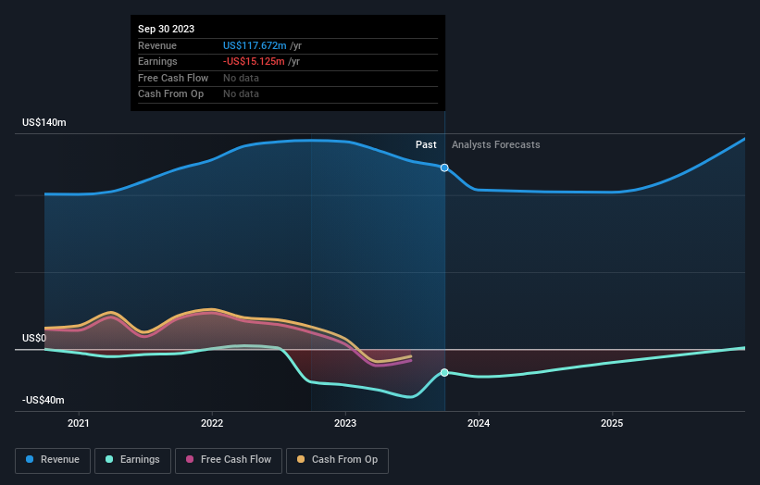Image resolution: width=760 pixels, height=485 pixels.
Task: Click the 2023 x-axis label
Action: tap(345, 423)
